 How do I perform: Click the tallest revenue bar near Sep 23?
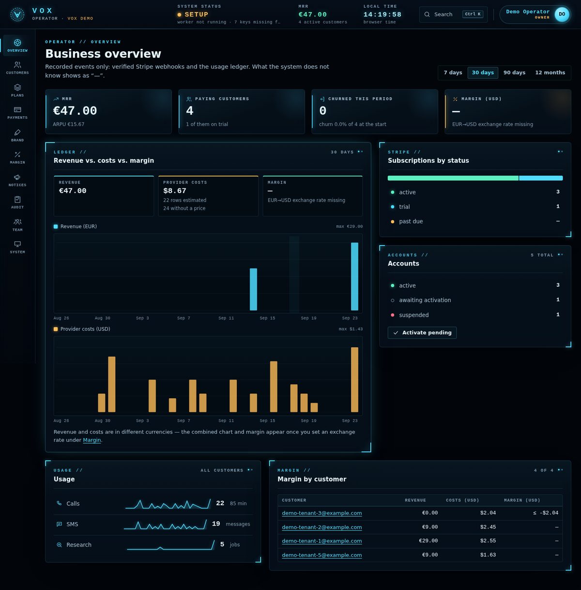354,277
